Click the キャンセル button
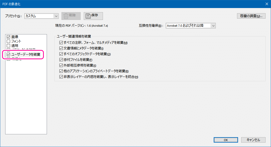 (253, 140)
